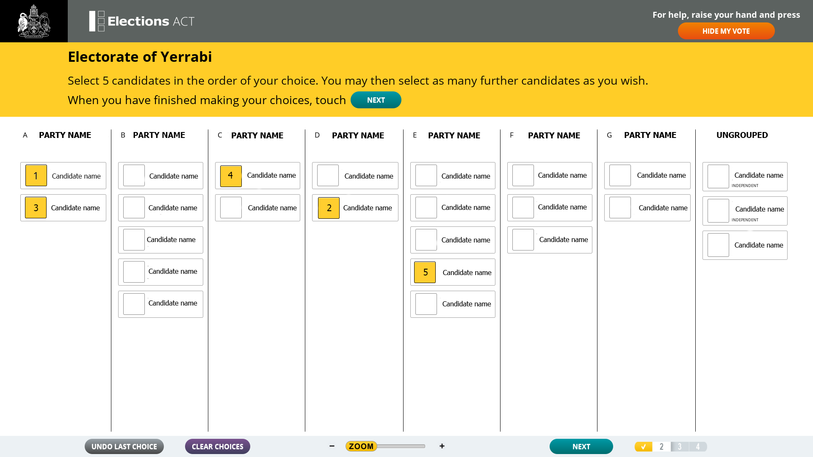Viewport: 813px width, 457px height.
Task: Select candidate box numbered 1 in Party A
Action: coord(35,176)
